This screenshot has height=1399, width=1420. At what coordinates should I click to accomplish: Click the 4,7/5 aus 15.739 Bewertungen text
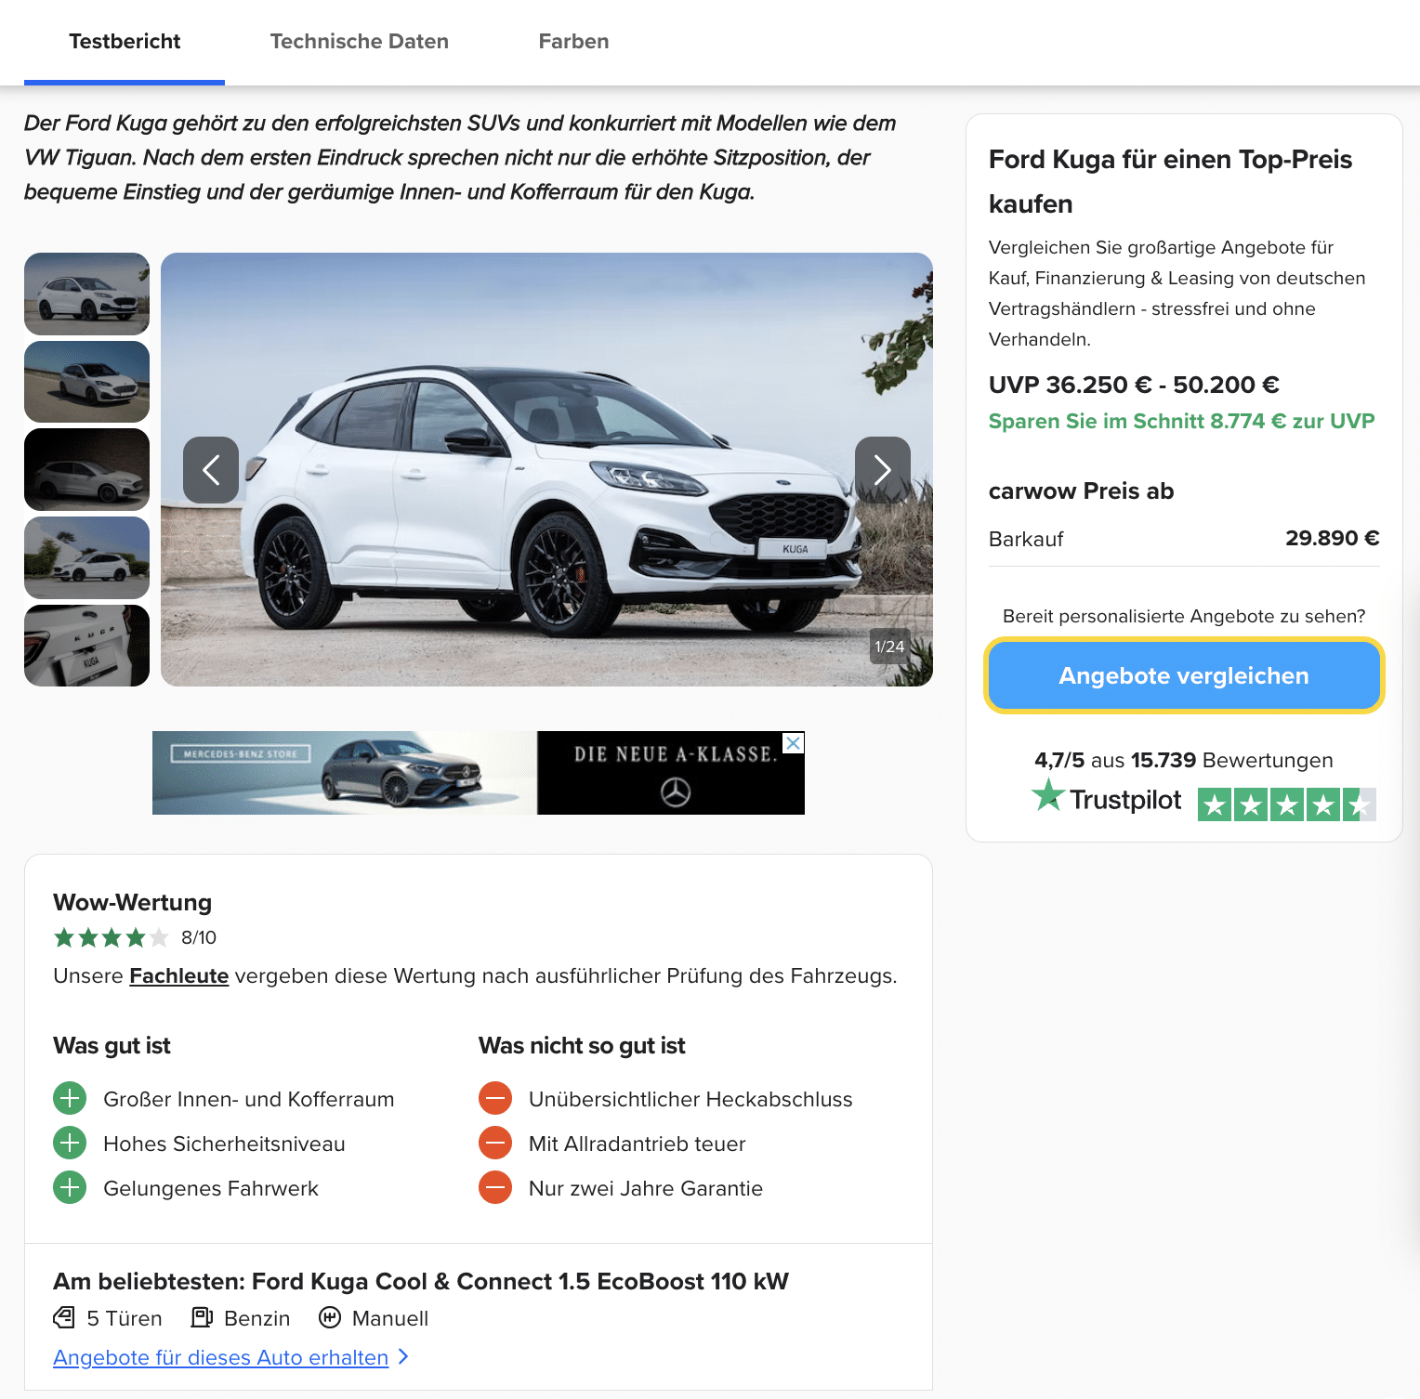click(1183, 760)
